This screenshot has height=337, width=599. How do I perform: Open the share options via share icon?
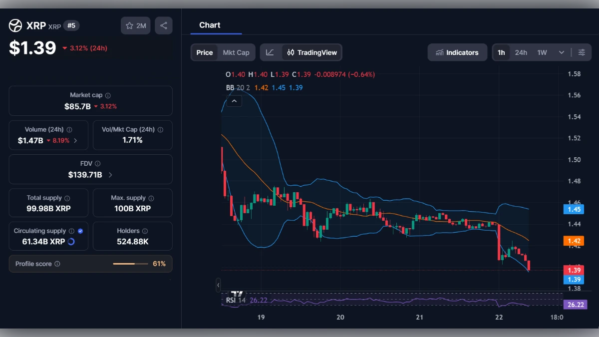pos(164,25)
